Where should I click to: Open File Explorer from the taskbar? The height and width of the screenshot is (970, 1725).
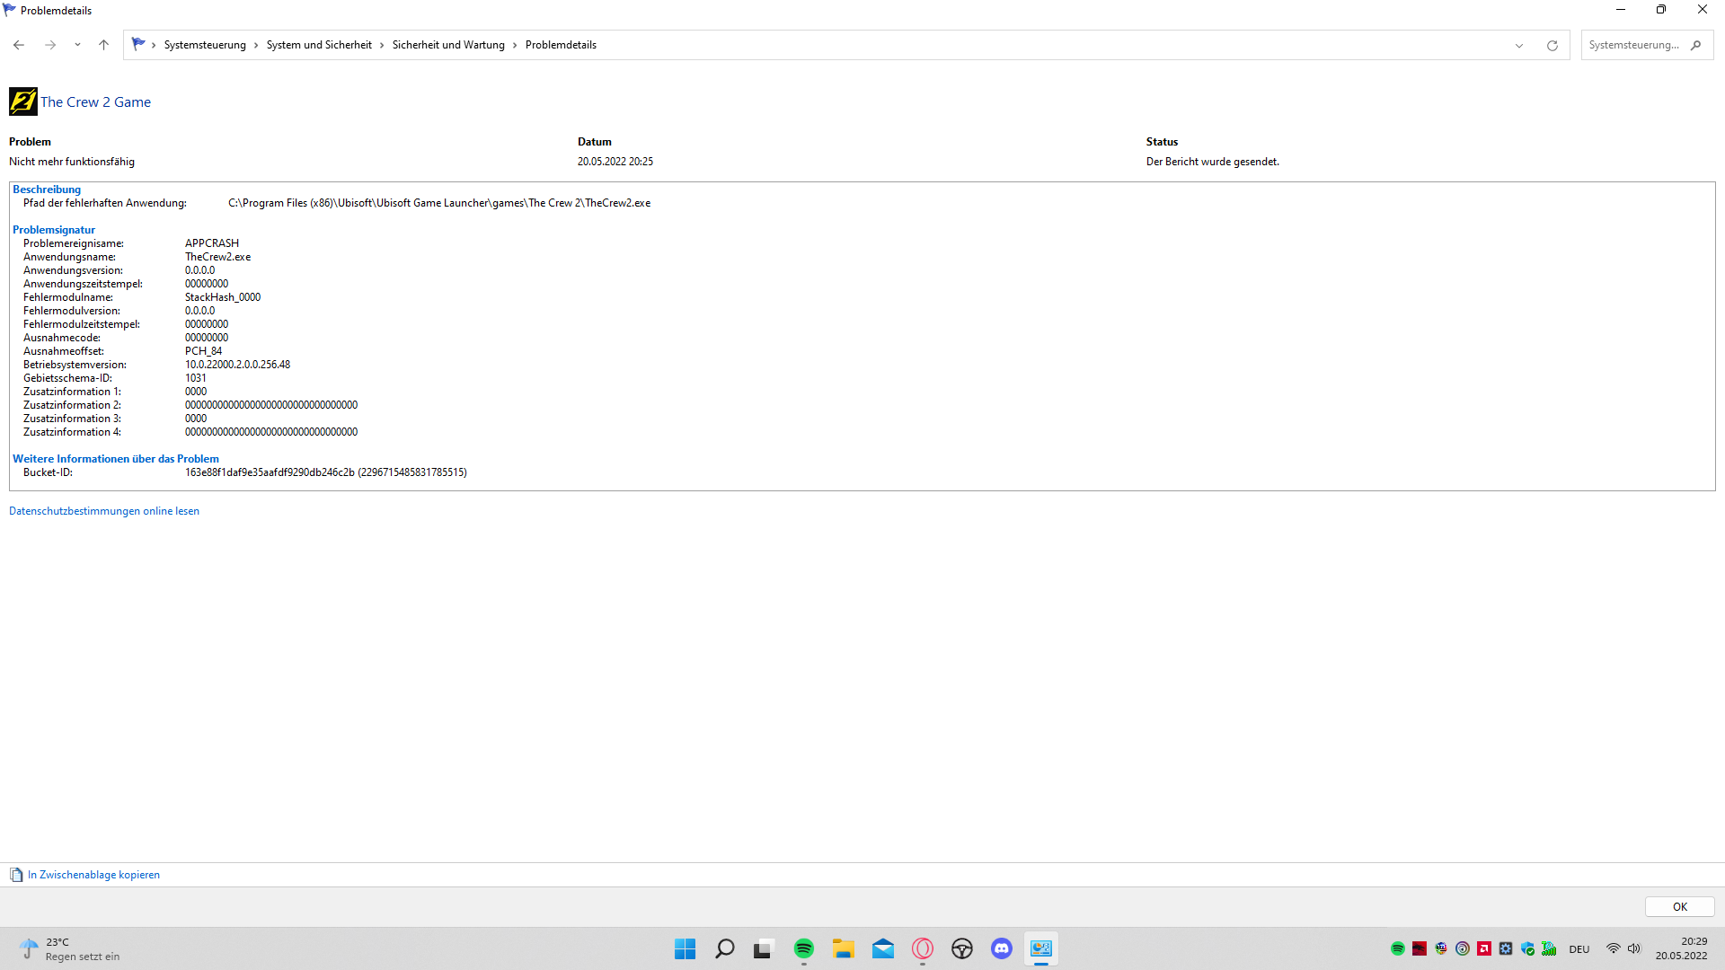(843, 948)
